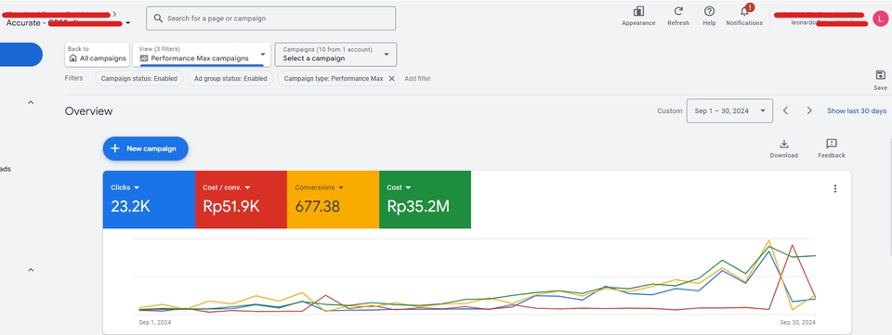Click the search magnifier icon
Screen dimensions: 892x335
(x=158, y=19)
